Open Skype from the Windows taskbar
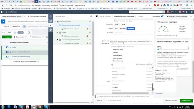 (x=46, y=107)
